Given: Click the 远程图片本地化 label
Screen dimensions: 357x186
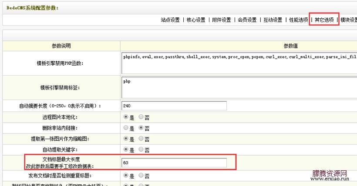Looking at the screenshot, I should pyautogui.click(x=60, y=117).
